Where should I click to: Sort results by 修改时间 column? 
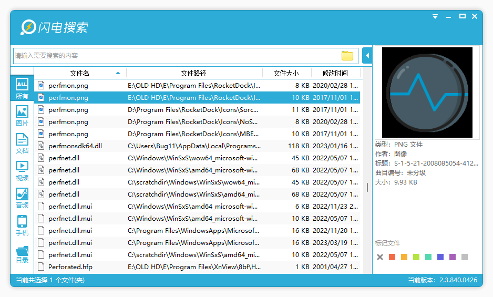click(335, 73)
